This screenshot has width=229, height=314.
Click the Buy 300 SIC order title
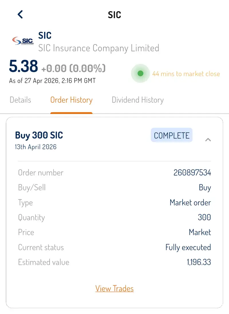[39, 135]
